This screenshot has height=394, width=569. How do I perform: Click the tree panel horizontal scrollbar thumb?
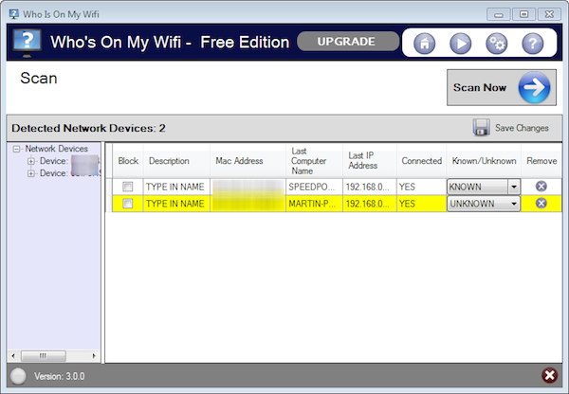click(x=44, y=356)
